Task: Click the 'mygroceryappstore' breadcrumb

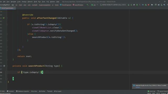Action: (45, 5)
